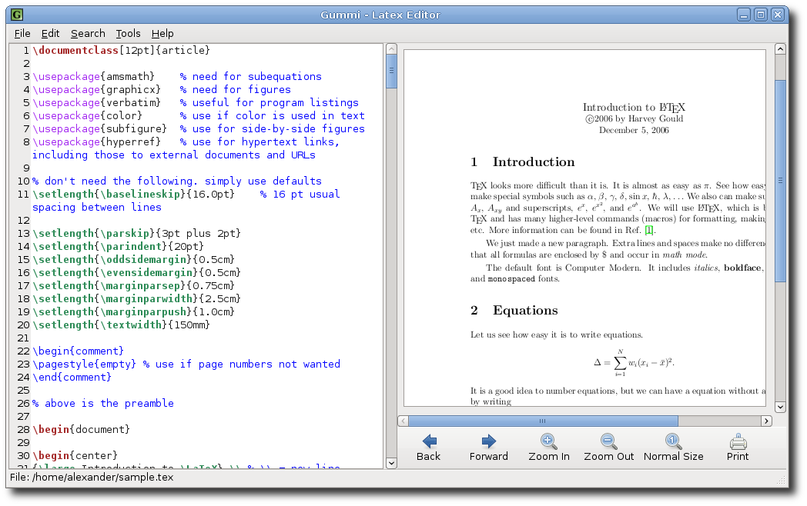Click the preview horizontal scrollbar thumb
This screenshot has width=807, height=506.
(x=543, y=421)
